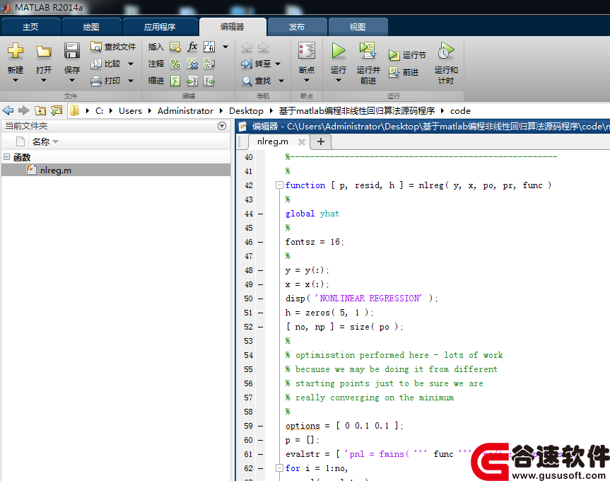This screenshot has height=481, width=610.
Task: Close the nlreg.m editor tab
Action: pos(302,142)
